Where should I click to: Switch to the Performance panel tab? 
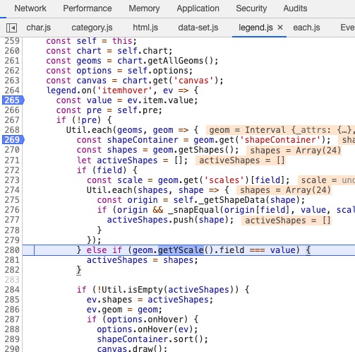tap(88, 8)
